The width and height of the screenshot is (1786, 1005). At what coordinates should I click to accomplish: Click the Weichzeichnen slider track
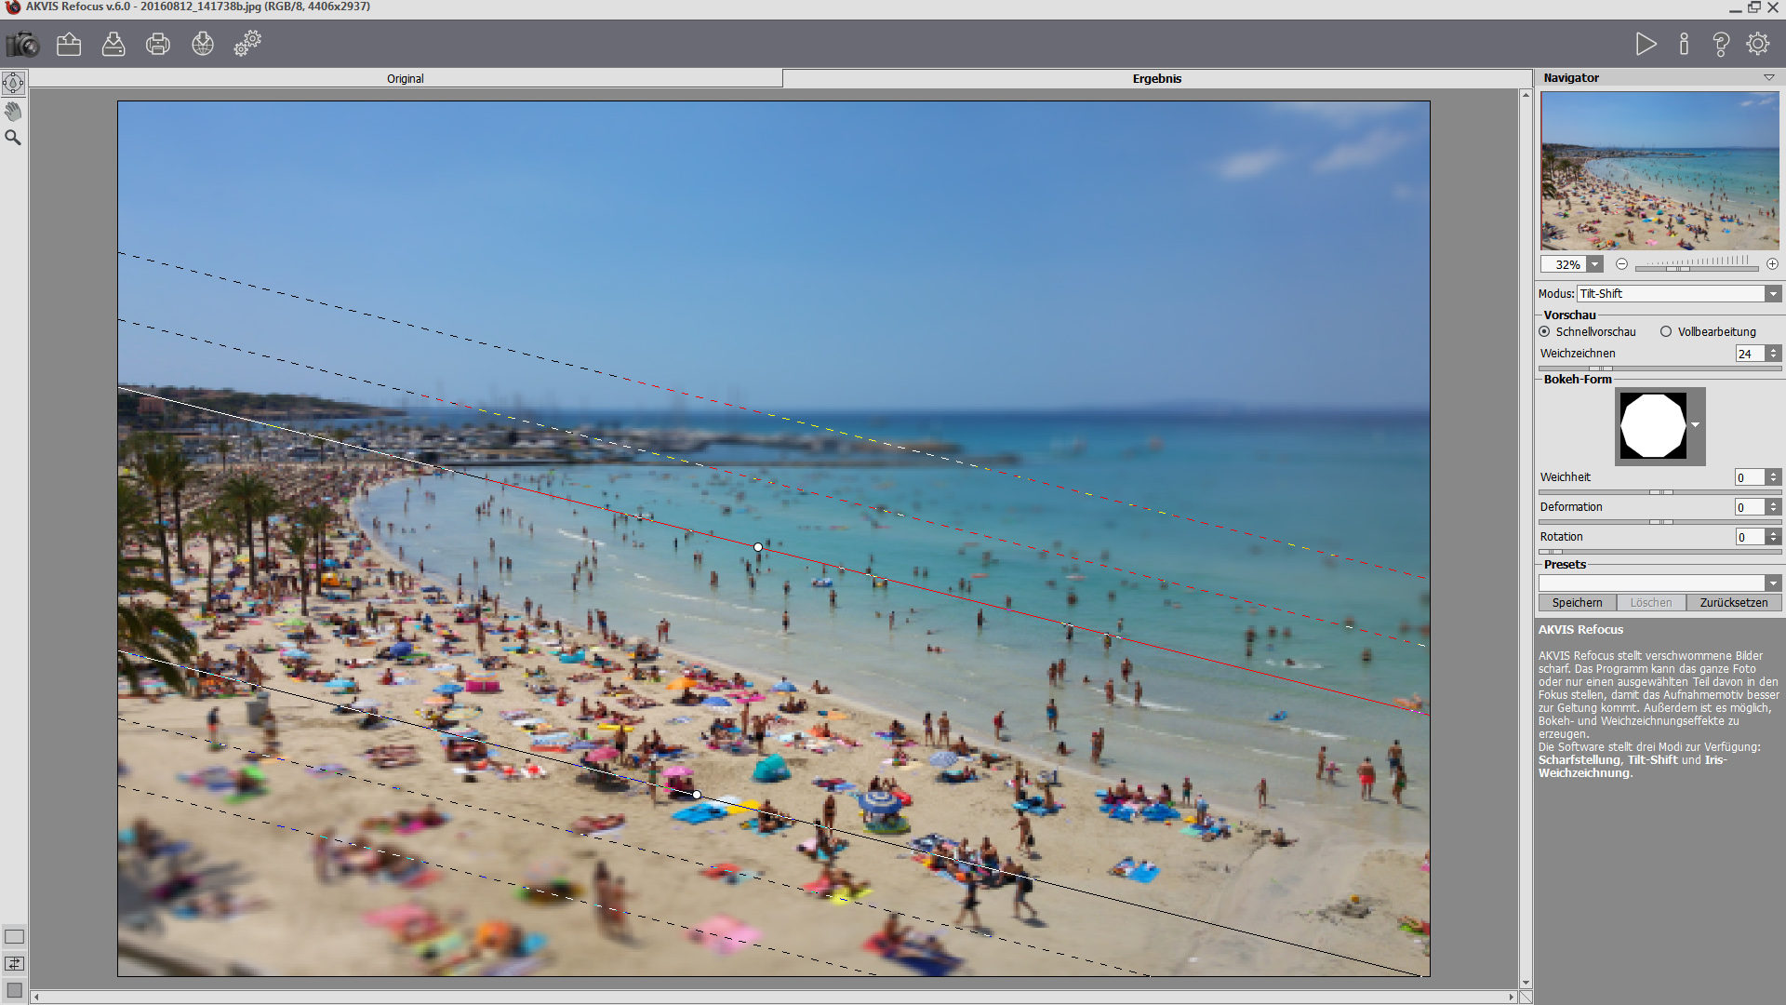tap(1674, 368)
